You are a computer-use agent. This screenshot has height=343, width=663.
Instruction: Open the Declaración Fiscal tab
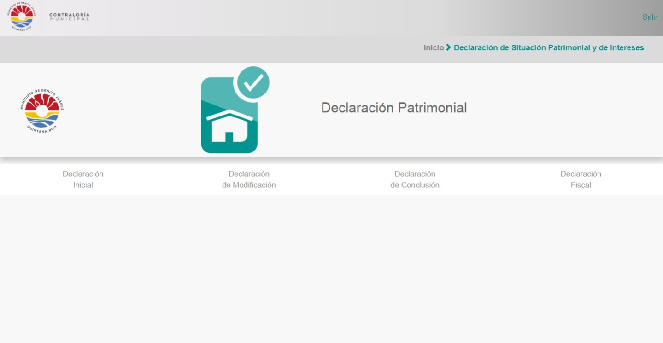click(x=581, y=180)
